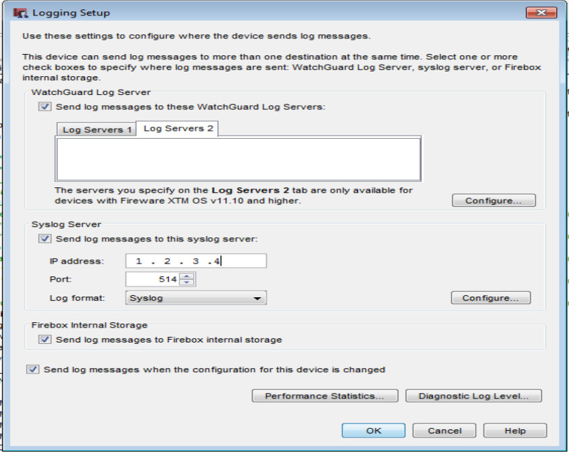Click inside the Log Servers 2 list box
This screenshot has width=569, height=453.
pyautogui.click(x=239, y=159)
